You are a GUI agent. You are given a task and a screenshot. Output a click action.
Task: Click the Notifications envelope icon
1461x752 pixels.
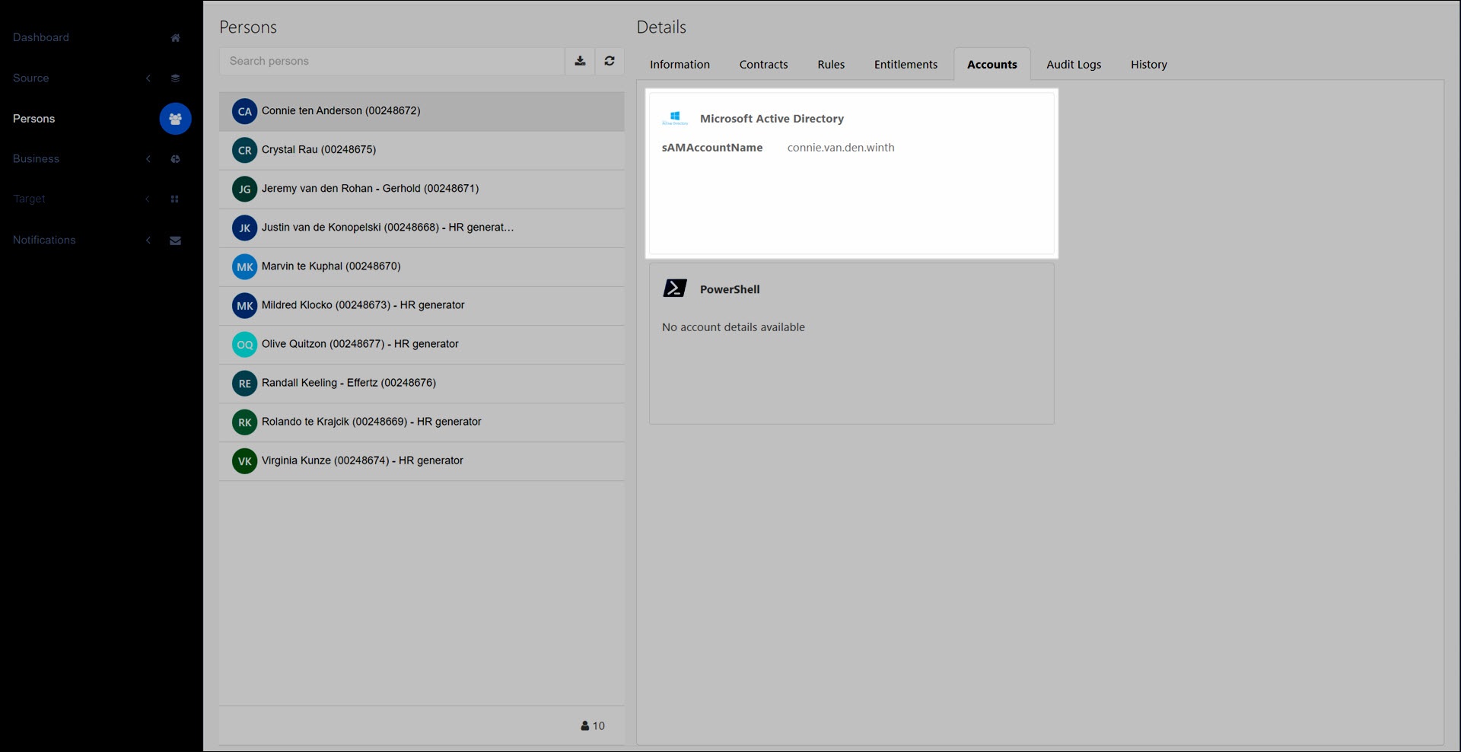(175, 241)
